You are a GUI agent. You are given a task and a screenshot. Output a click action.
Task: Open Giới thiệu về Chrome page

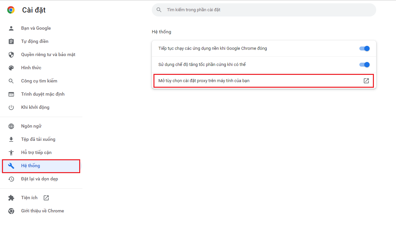(42, 211)
